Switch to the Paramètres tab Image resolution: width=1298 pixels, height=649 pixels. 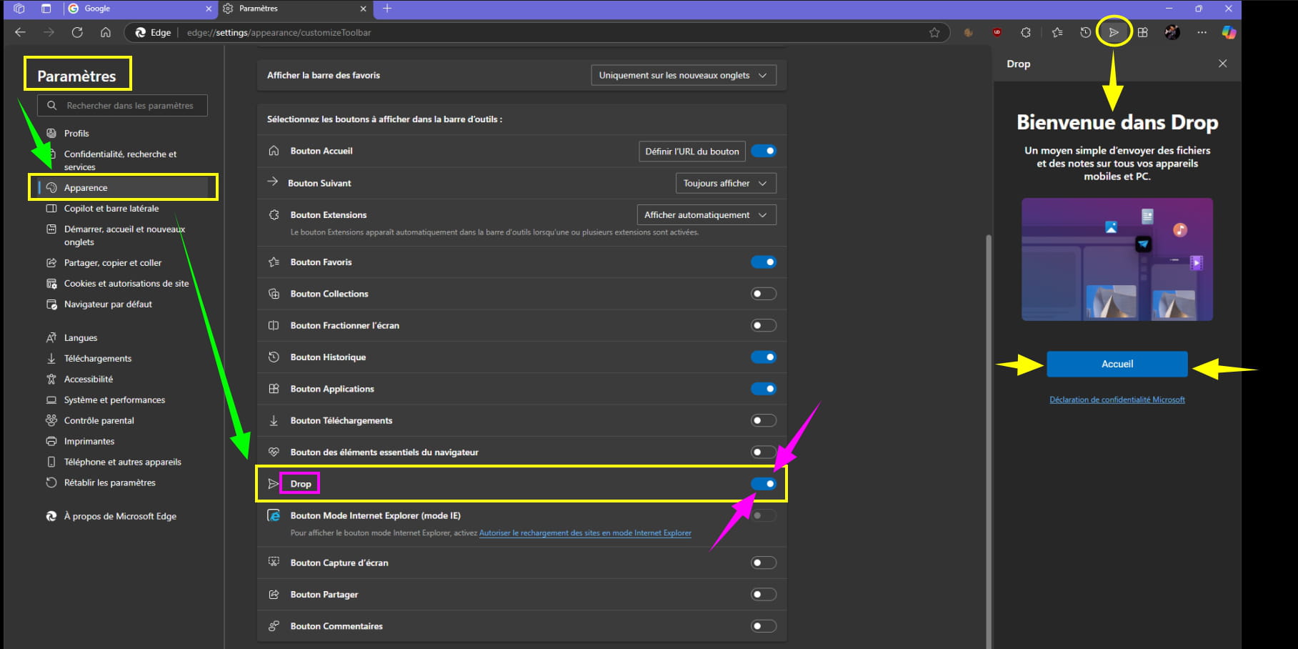[294, 9]
